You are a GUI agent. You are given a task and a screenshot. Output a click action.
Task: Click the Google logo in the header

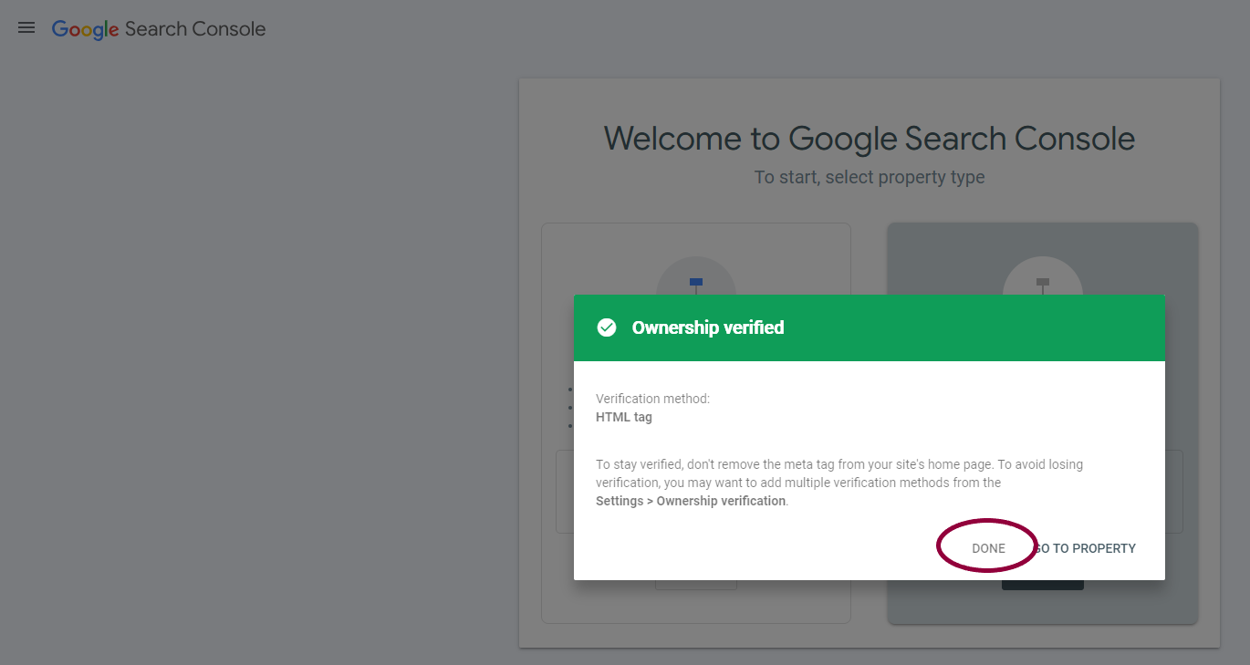[85, 29]
